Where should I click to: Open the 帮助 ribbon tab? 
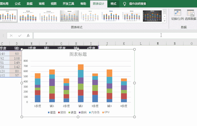tap(83, 4)
